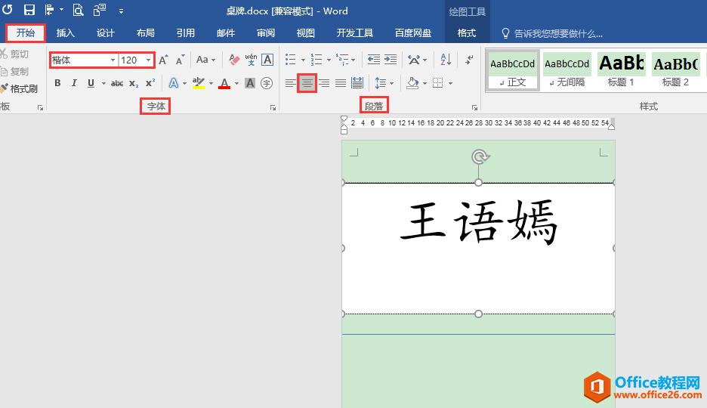Switch to the 开始 (Home) tab
The image size is (707, 408).
26,33
